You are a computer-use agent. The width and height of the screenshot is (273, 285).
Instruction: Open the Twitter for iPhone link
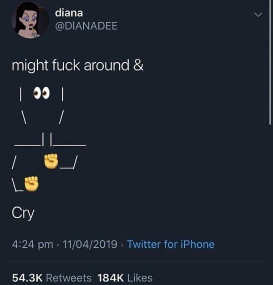[171, 244]
